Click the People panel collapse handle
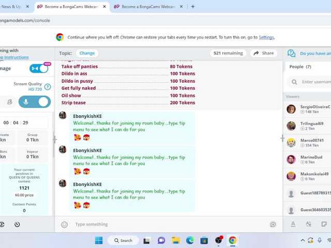This screenshot has height=248, width=331. coord(282,138)
